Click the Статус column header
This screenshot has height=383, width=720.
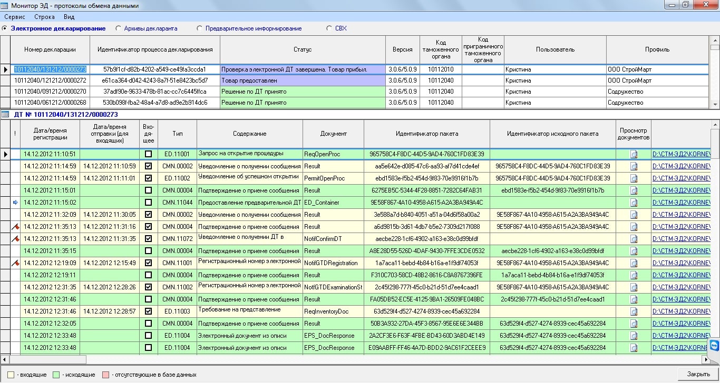(303, 49)
